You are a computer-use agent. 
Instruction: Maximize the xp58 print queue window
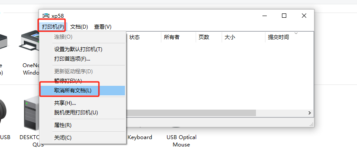point(284,16)
